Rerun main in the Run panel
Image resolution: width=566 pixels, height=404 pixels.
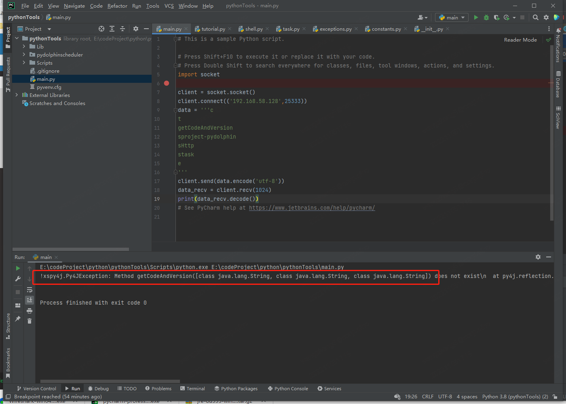click(18, 268)
